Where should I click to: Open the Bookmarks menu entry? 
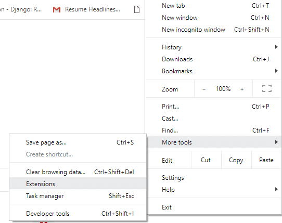tap(214, 71)
